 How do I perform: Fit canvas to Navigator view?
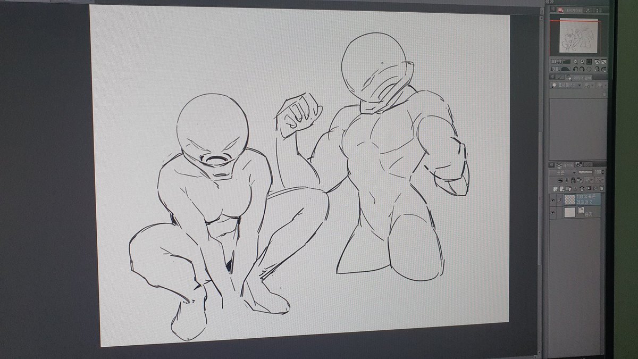coord(597,62)
